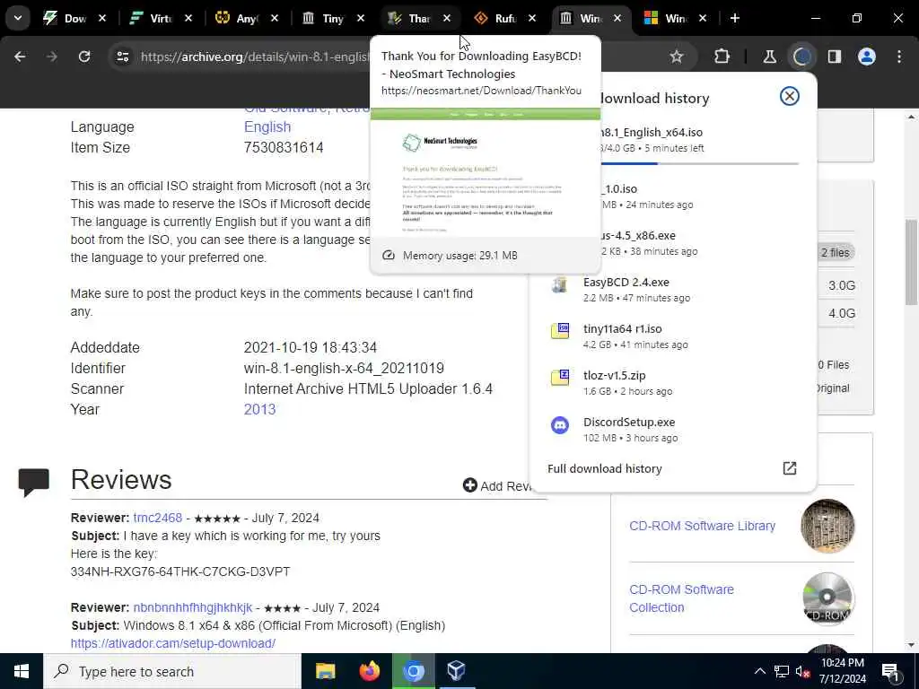919x689 pixels.
Task: Click the download progress bar
Action: pos(700,163)
